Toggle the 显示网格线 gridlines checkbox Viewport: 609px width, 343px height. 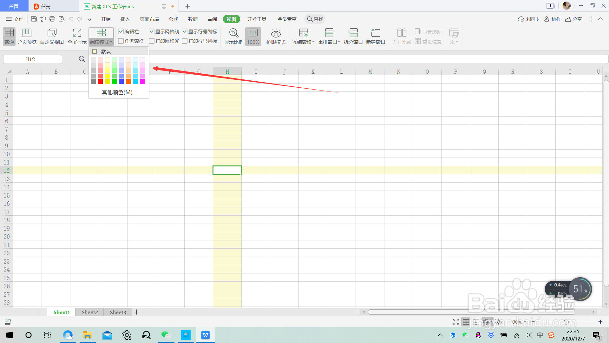point(152,31)
